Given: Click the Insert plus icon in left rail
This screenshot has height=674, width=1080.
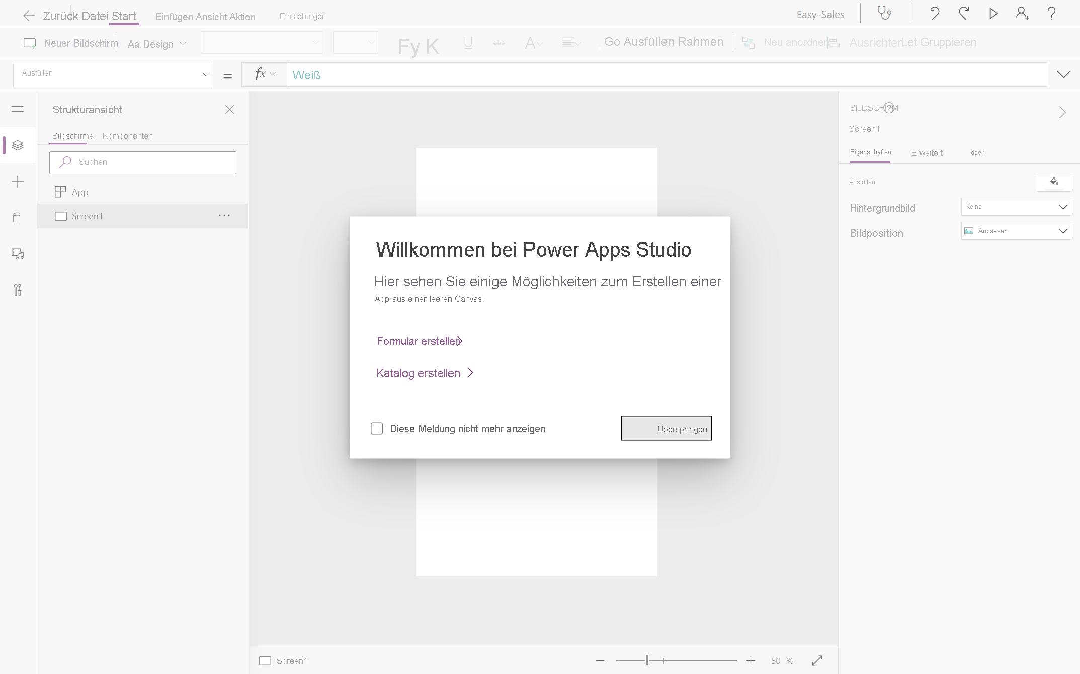Looking at the screenshot, I should (x=18, y=182).
